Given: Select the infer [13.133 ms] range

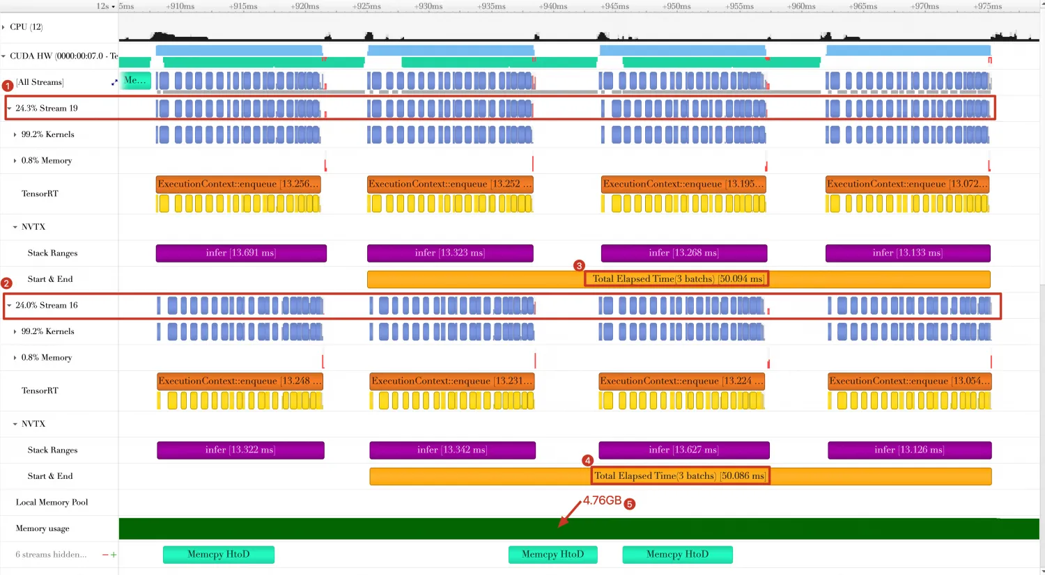Looking at the screenshot, I should [x=908, y=253].
